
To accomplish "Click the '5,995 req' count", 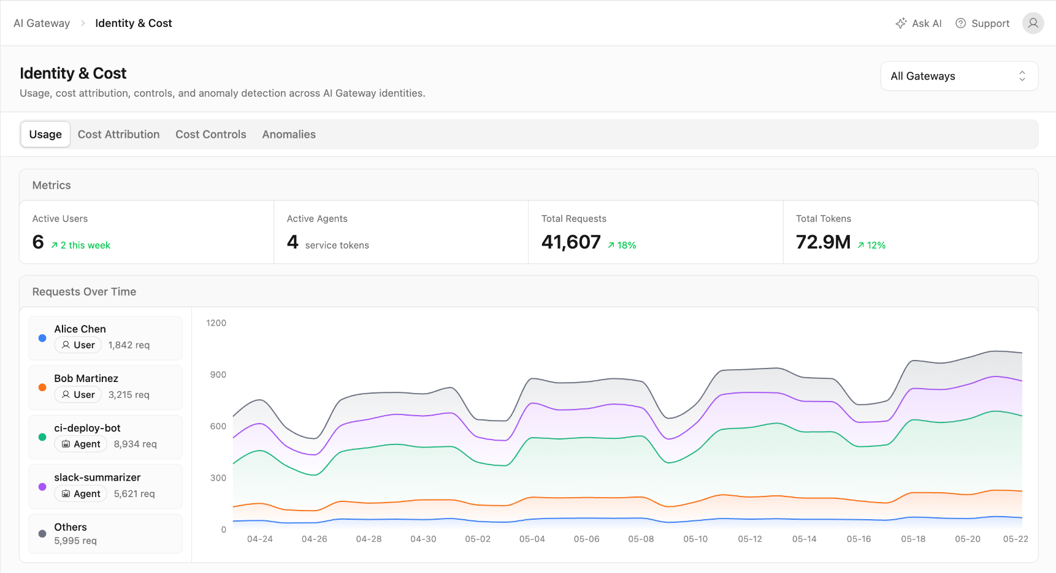I will click(x=75, y=541).
